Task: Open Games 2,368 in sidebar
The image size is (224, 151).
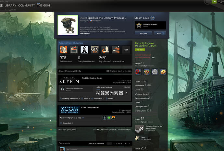Action: pyautogui.click(x=141, y=81)
